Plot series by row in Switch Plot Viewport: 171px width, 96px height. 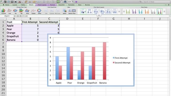pyautogui.click(x=70, y=11)
